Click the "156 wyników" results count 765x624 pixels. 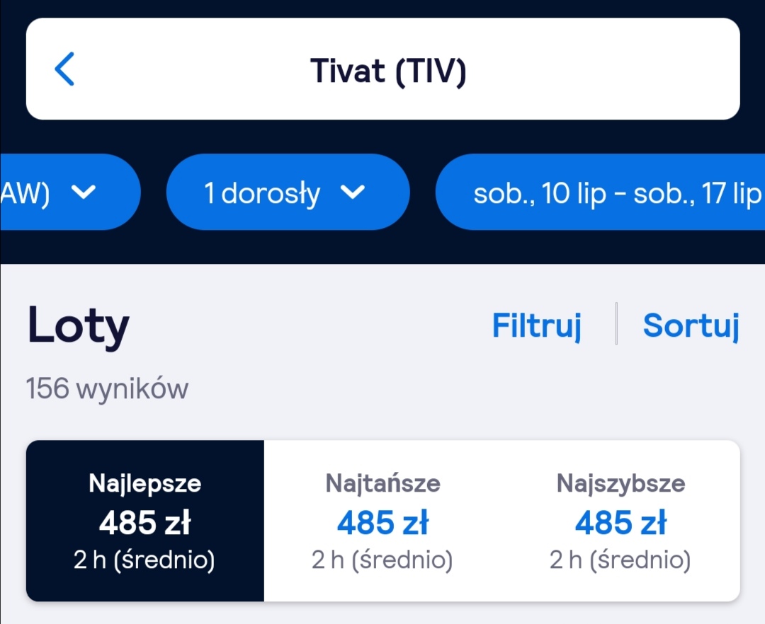point(107,388)
